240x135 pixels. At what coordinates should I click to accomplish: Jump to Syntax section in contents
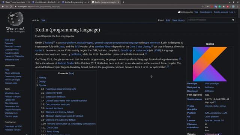pyautogui.click(x=42, y=85)
